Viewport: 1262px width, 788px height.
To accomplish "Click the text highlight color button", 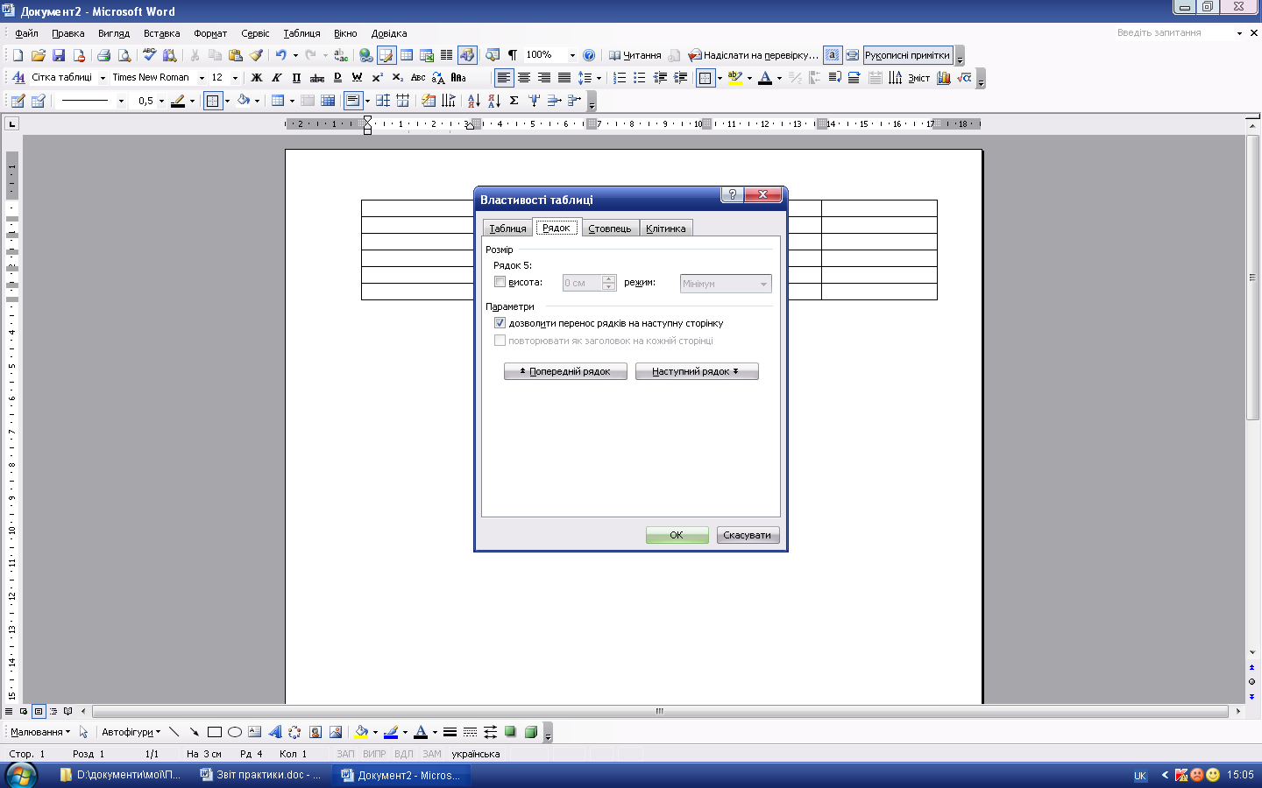I will pos(735,78).
